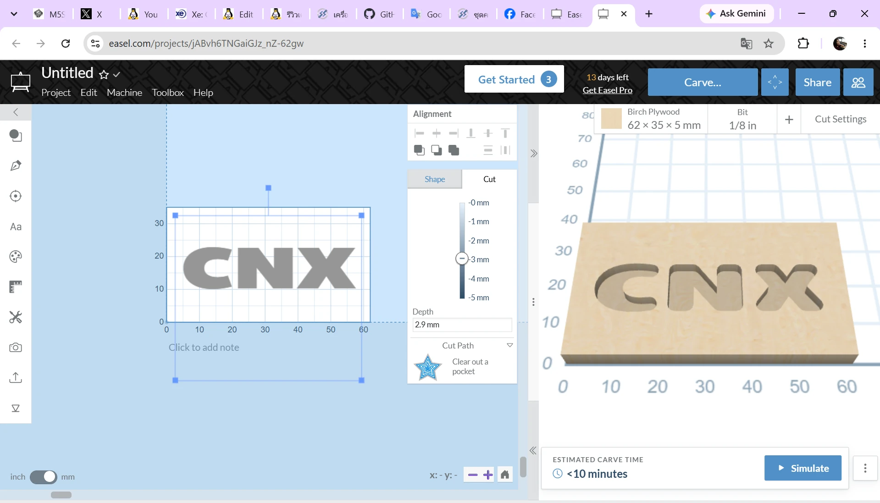Click the home reset view icon

[x=505, y=475]
